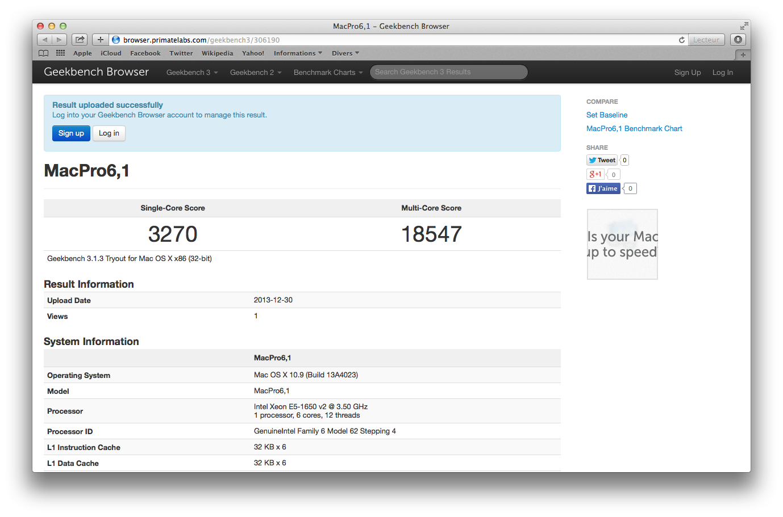Open the iCloud bookmark

point(111,53)
